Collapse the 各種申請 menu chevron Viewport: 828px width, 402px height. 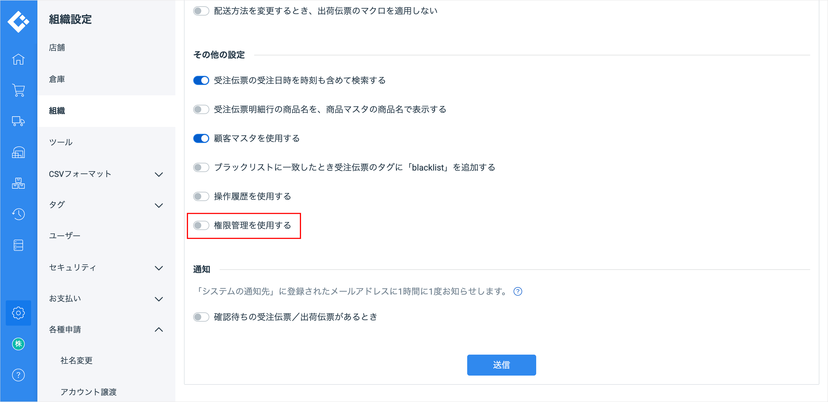pyautogui.click(x=159, y=330)
